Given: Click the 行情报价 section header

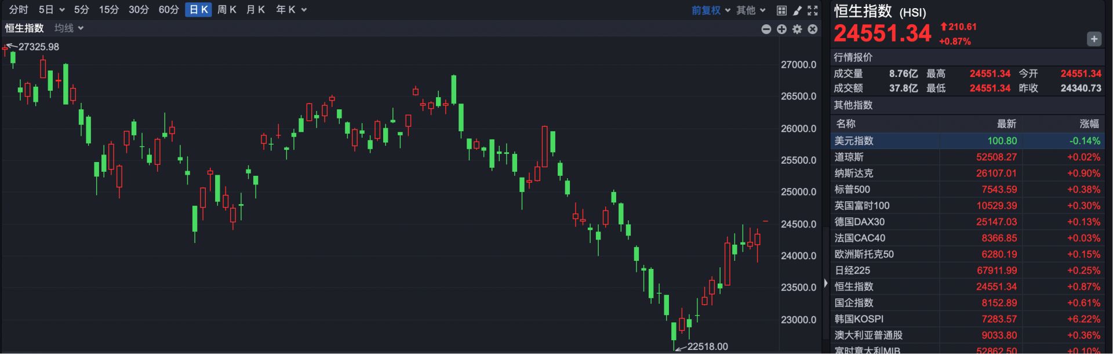Looking at the screenshot, I should point(853,57).
